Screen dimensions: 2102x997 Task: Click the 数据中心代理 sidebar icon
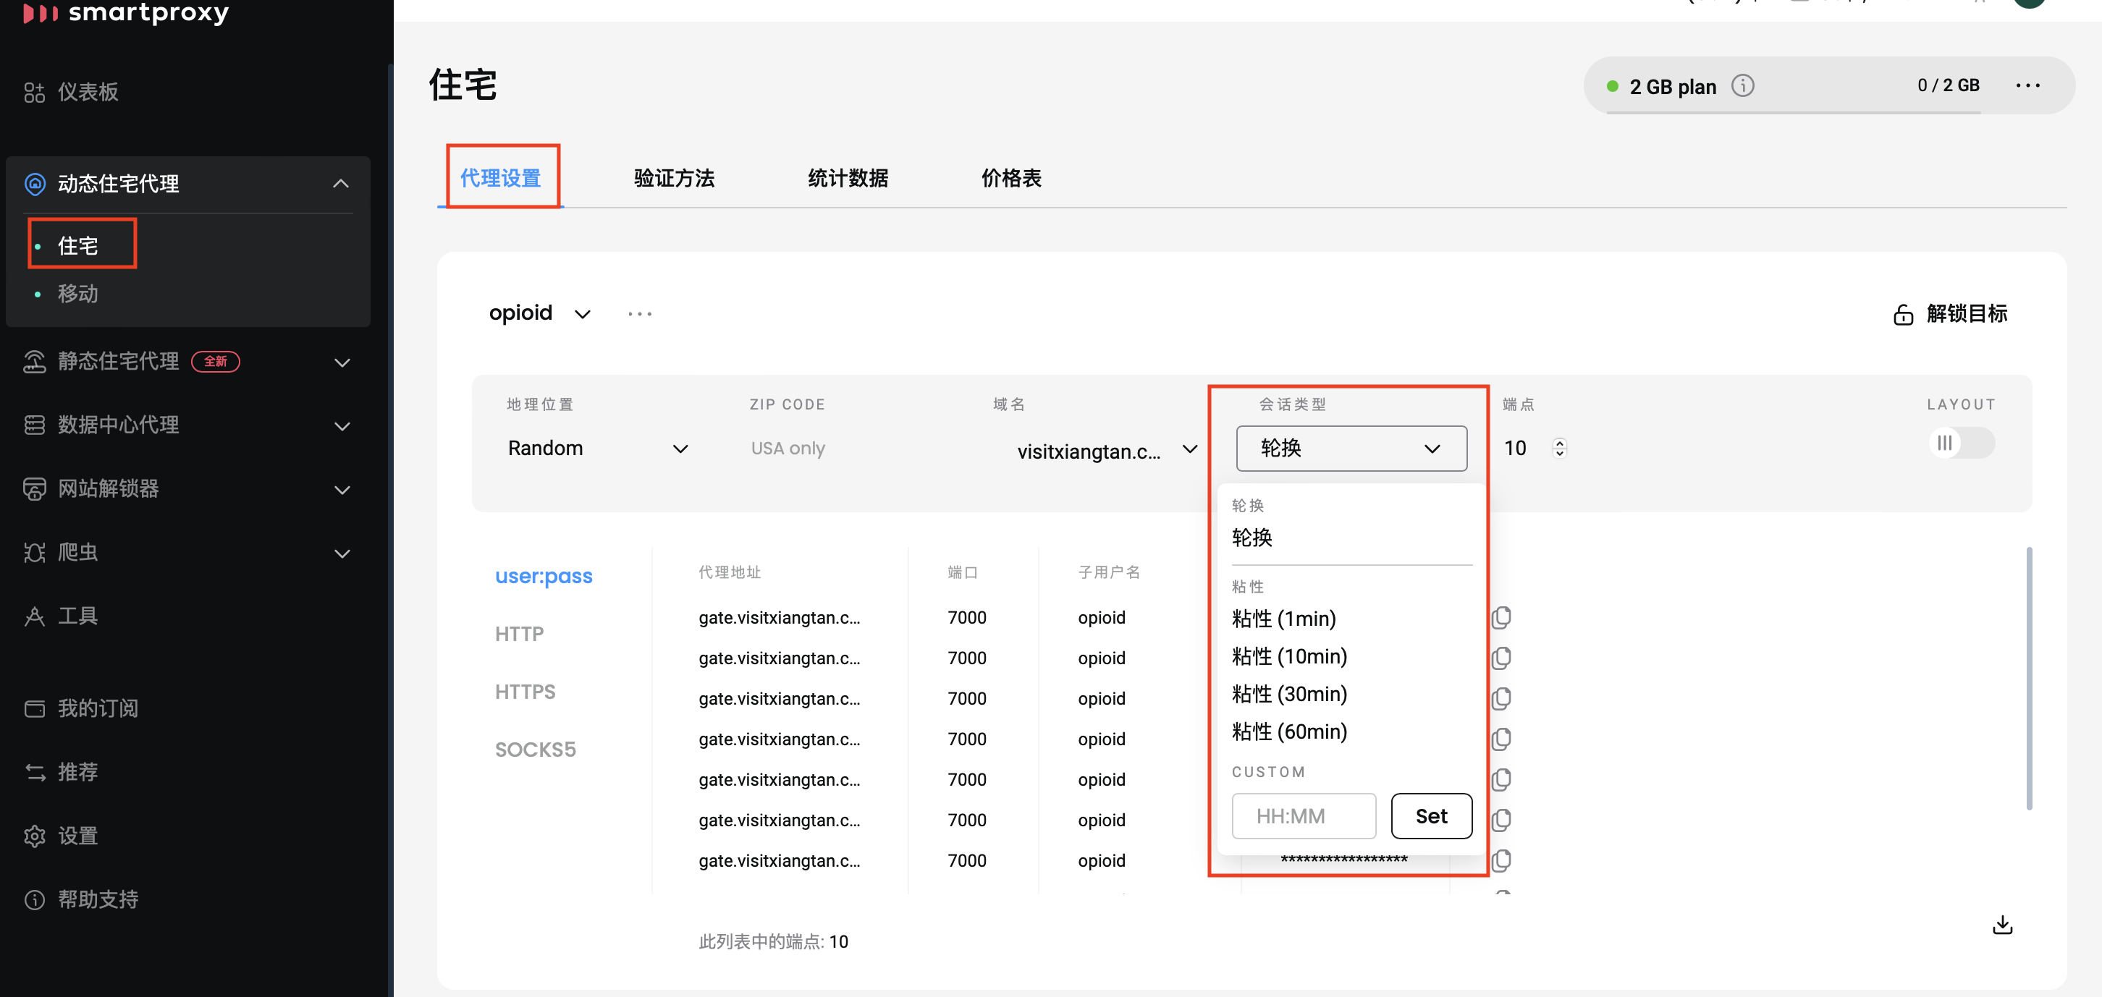pyautogui.click(x=34, y=425)
